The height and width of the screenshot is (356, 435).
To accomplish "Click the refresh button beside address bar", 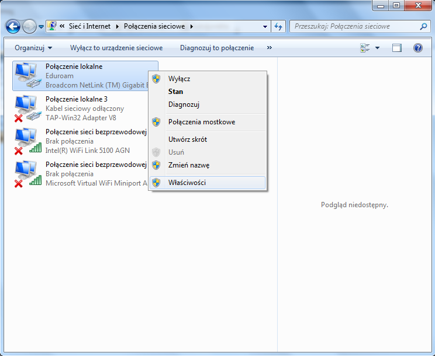I will tap(278, 26).
